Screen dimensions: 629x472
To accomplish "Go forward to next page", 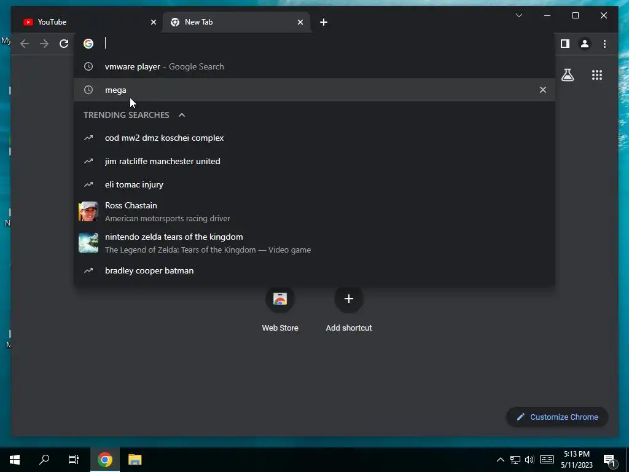I will click(x=44, y=44).
